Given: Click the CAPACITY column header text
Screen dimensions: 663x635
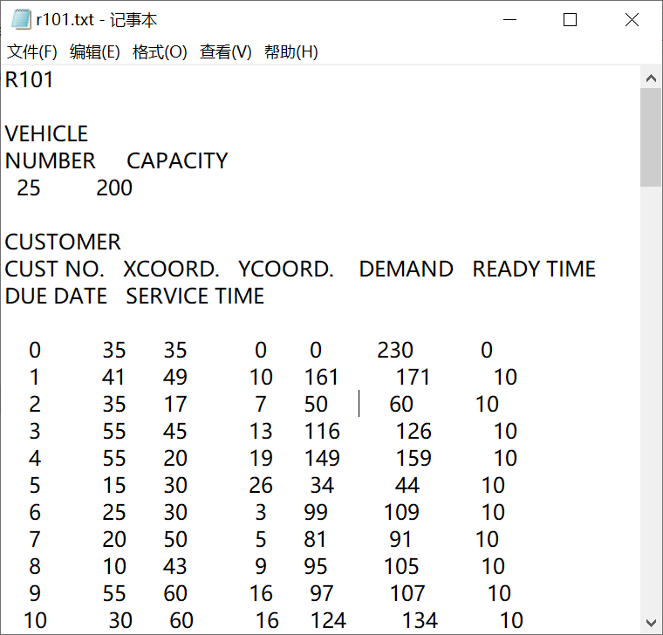Looking at the screenshot, I should click(x=177, y=161).
